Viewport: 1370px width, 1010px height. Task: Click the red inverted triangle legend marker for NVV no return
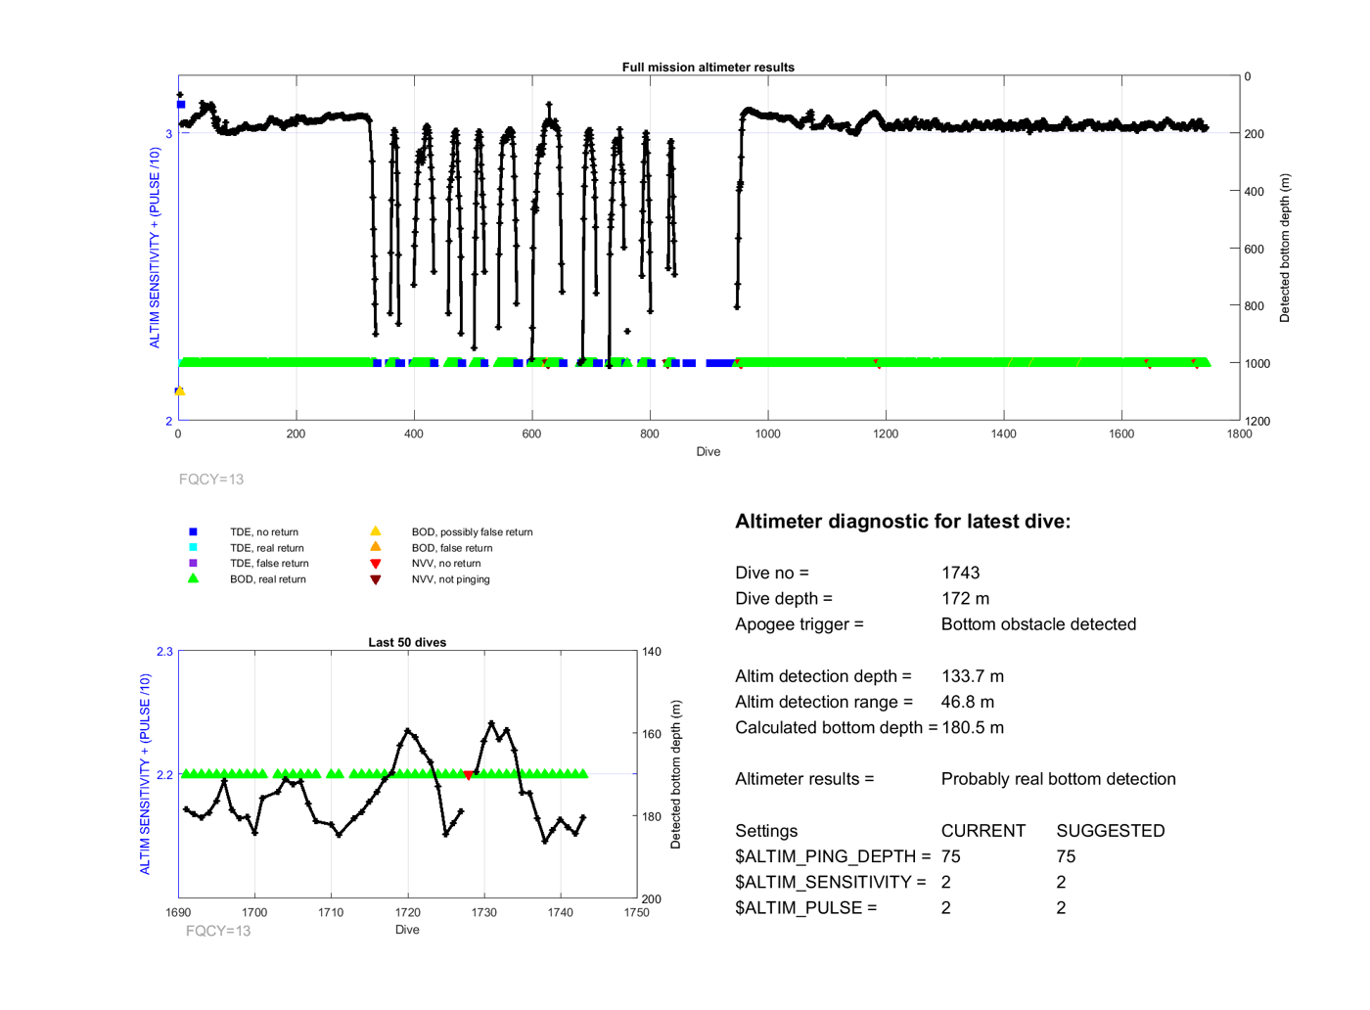[x=375, y=564]
